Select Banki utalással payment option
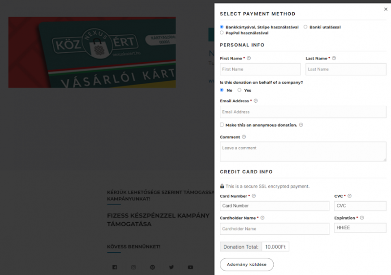This screenshot has width=391, height=275. [x=305, y=27]
